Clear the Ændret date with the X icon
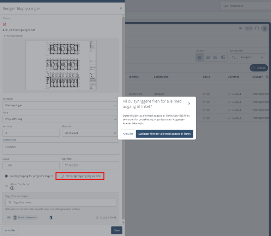The width and height of the screenshot is (271, 236). (115, 133)
